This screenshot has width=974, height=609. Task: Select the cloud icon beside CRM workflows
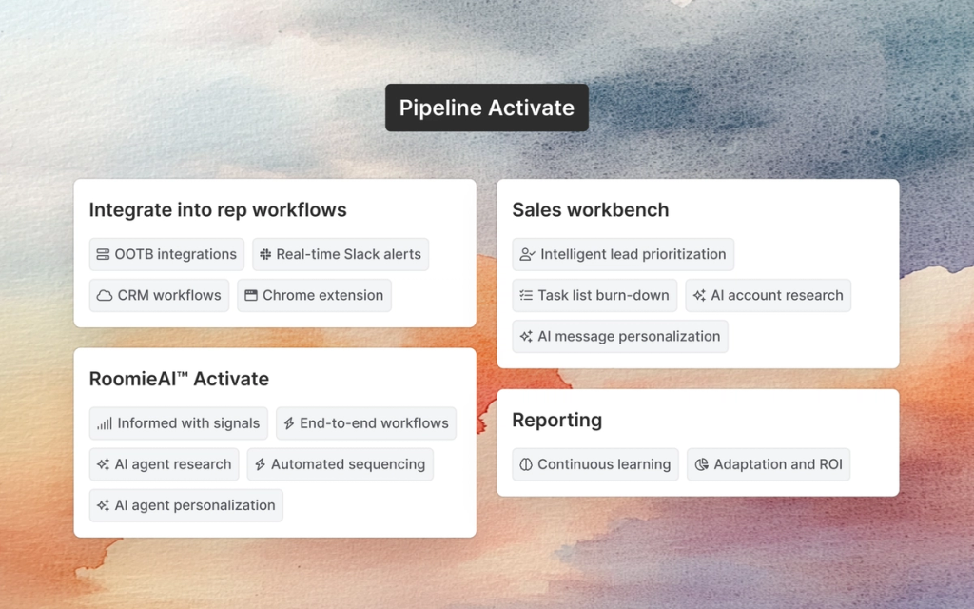point(102,296)
